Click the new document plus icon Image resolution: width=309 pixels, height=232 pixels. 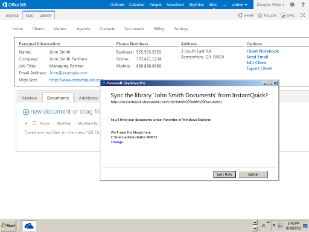26,112
